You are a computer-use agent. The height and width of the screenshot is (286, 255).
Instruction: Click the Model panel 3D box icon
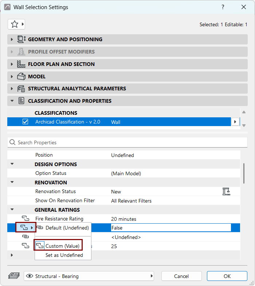[x=21, y=77]
